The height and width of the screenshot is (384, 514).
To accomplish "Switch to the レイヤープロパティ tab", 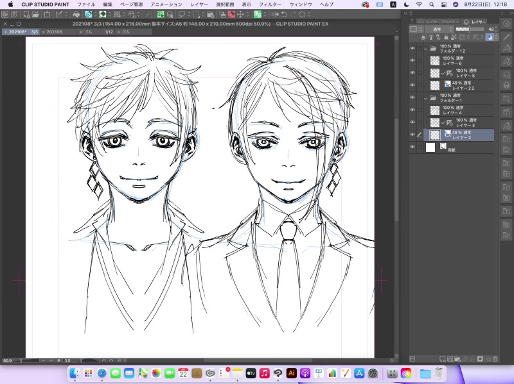I will coord(438,22).
